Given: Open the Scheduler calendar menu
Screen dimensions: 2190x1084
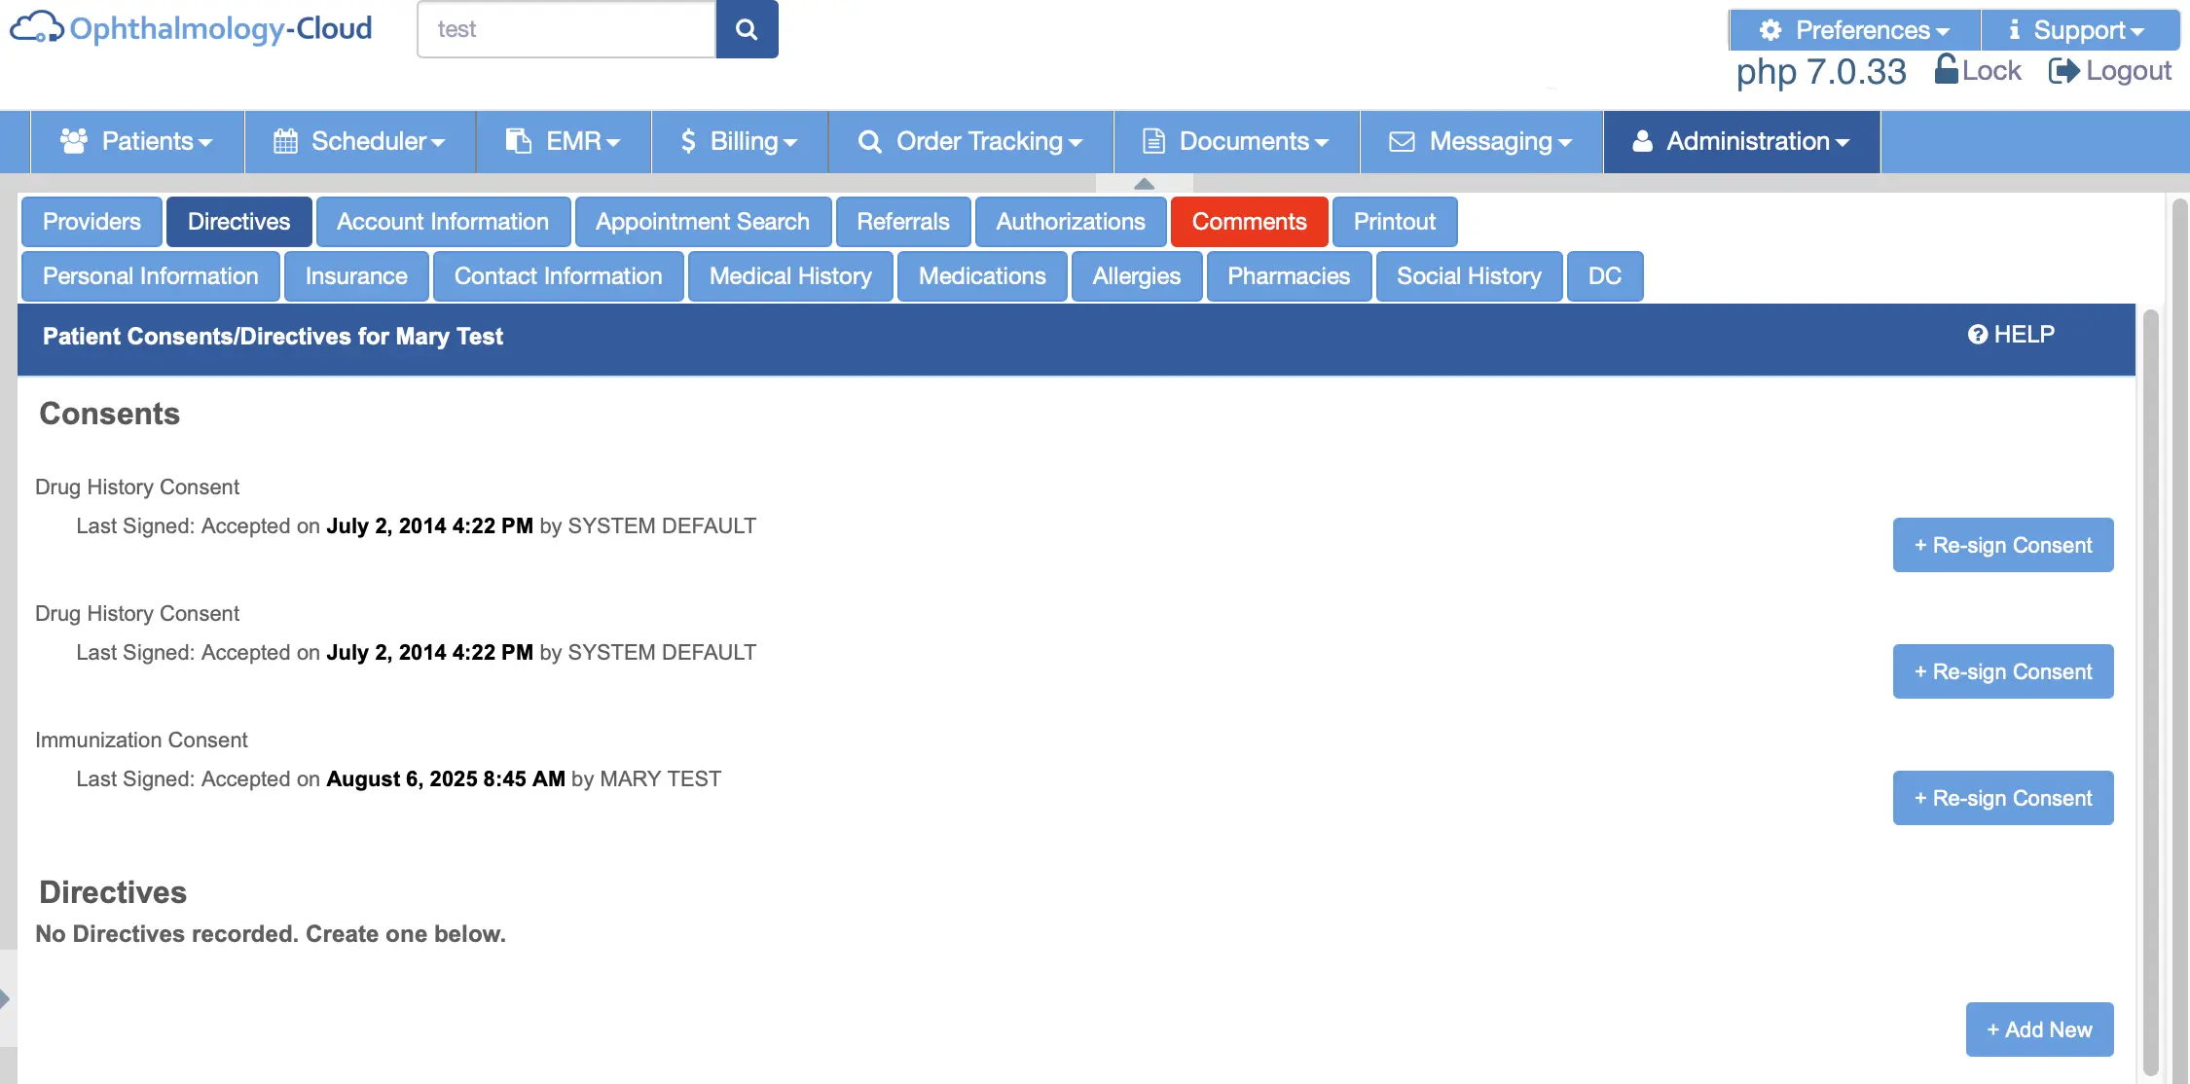Looking at the screenshot, I should tap(359, 141).
